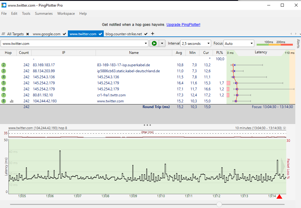Click the Hop column header
The height and width of the screenshot is (208, 301).
(8, 53)
